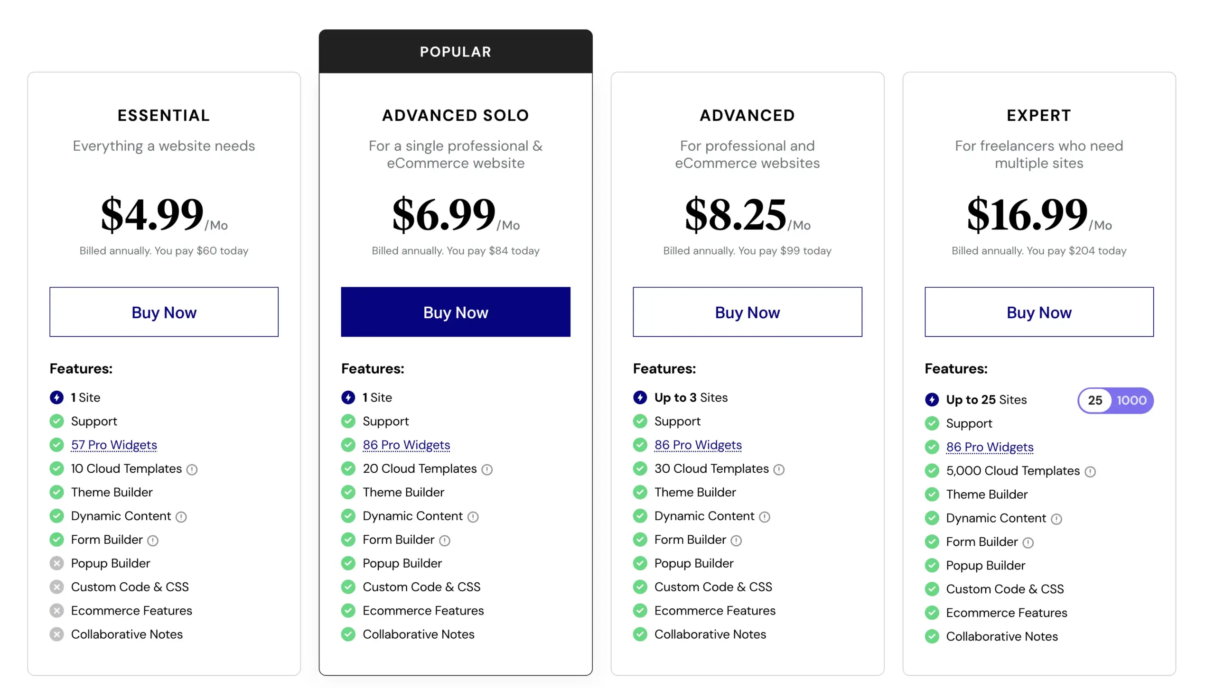Click info icon beside 30 Cloud Templates

coord(779,469)
